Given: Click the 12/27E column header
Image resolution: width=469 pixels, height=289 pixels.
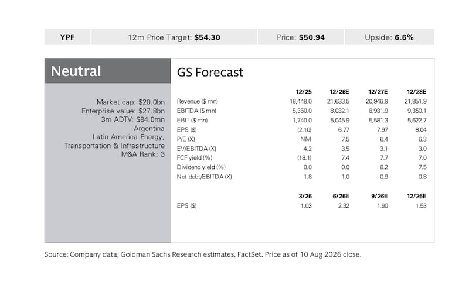Looking at the screenshot, I should point(378,92).
